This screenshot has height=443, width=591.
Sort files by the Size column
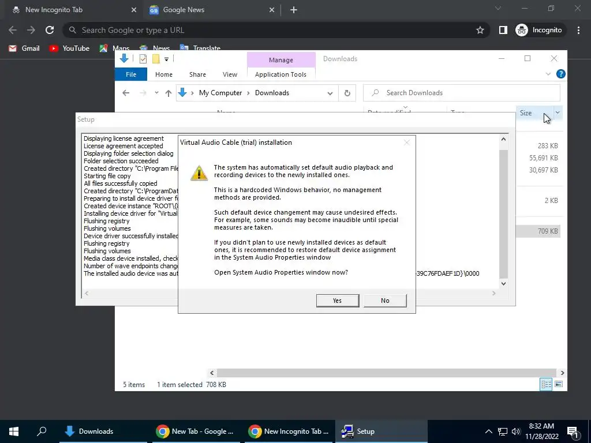[x=525, y=112]
